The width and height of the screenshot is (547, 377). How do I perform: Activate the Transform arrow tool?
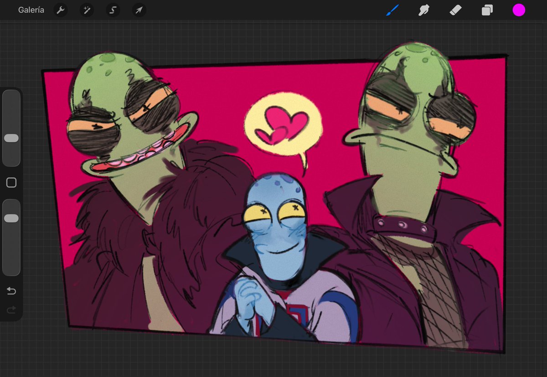click(139, 10)
